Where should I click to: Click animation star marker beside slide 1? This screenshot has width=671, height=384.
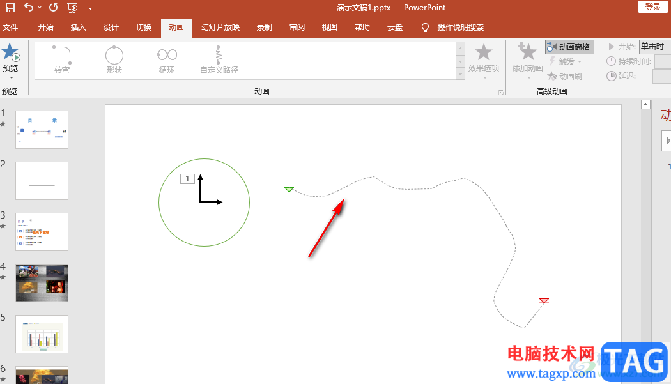pos(3,124)
